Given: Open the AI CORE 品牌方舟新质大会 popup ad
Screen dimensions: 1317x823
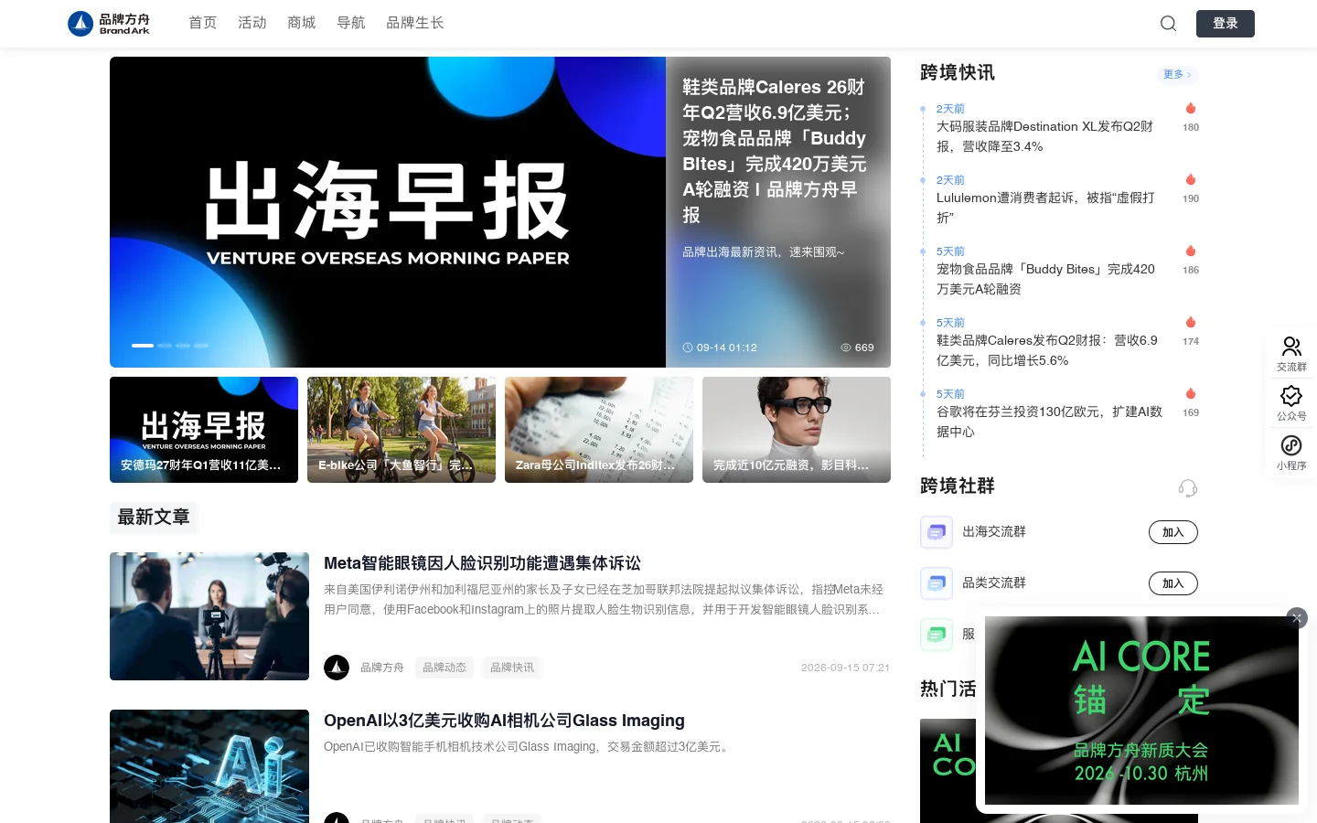Looking at the screenshot, I should (x=1141, y=711).
